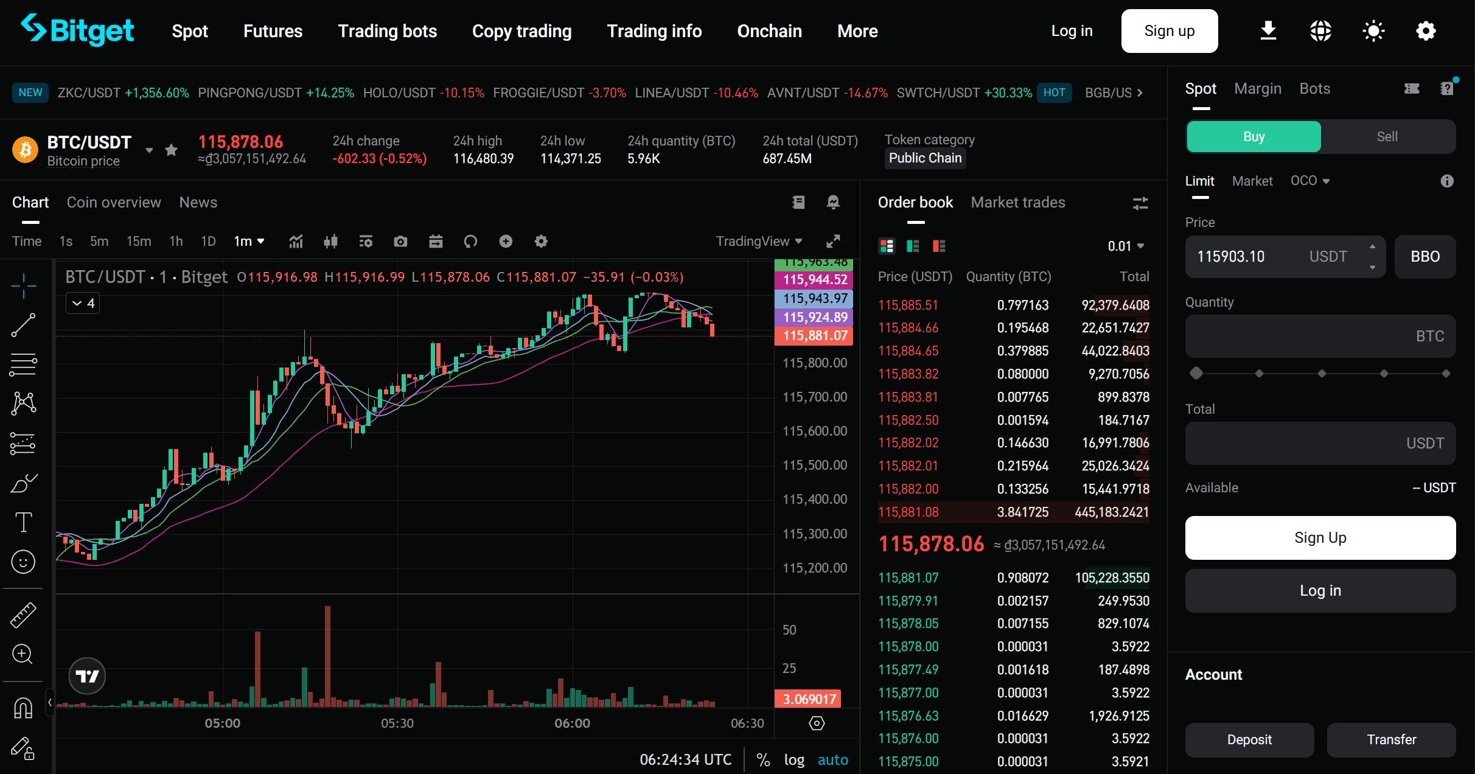This screenshot has height=774, width=1475.
Task: Toggle magnet mode
Action: coord(23,708)
